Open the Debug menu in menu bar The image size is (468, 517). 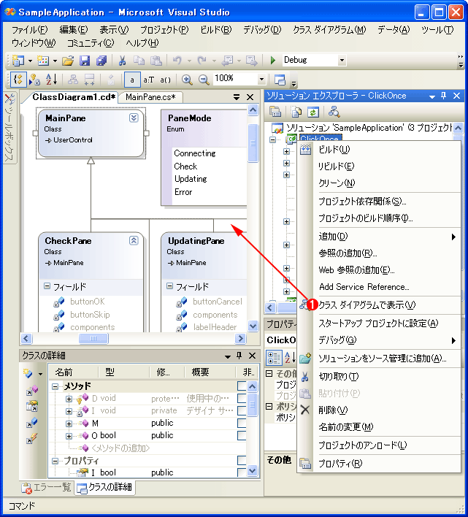pyautogui.click(x=262, y=30)
